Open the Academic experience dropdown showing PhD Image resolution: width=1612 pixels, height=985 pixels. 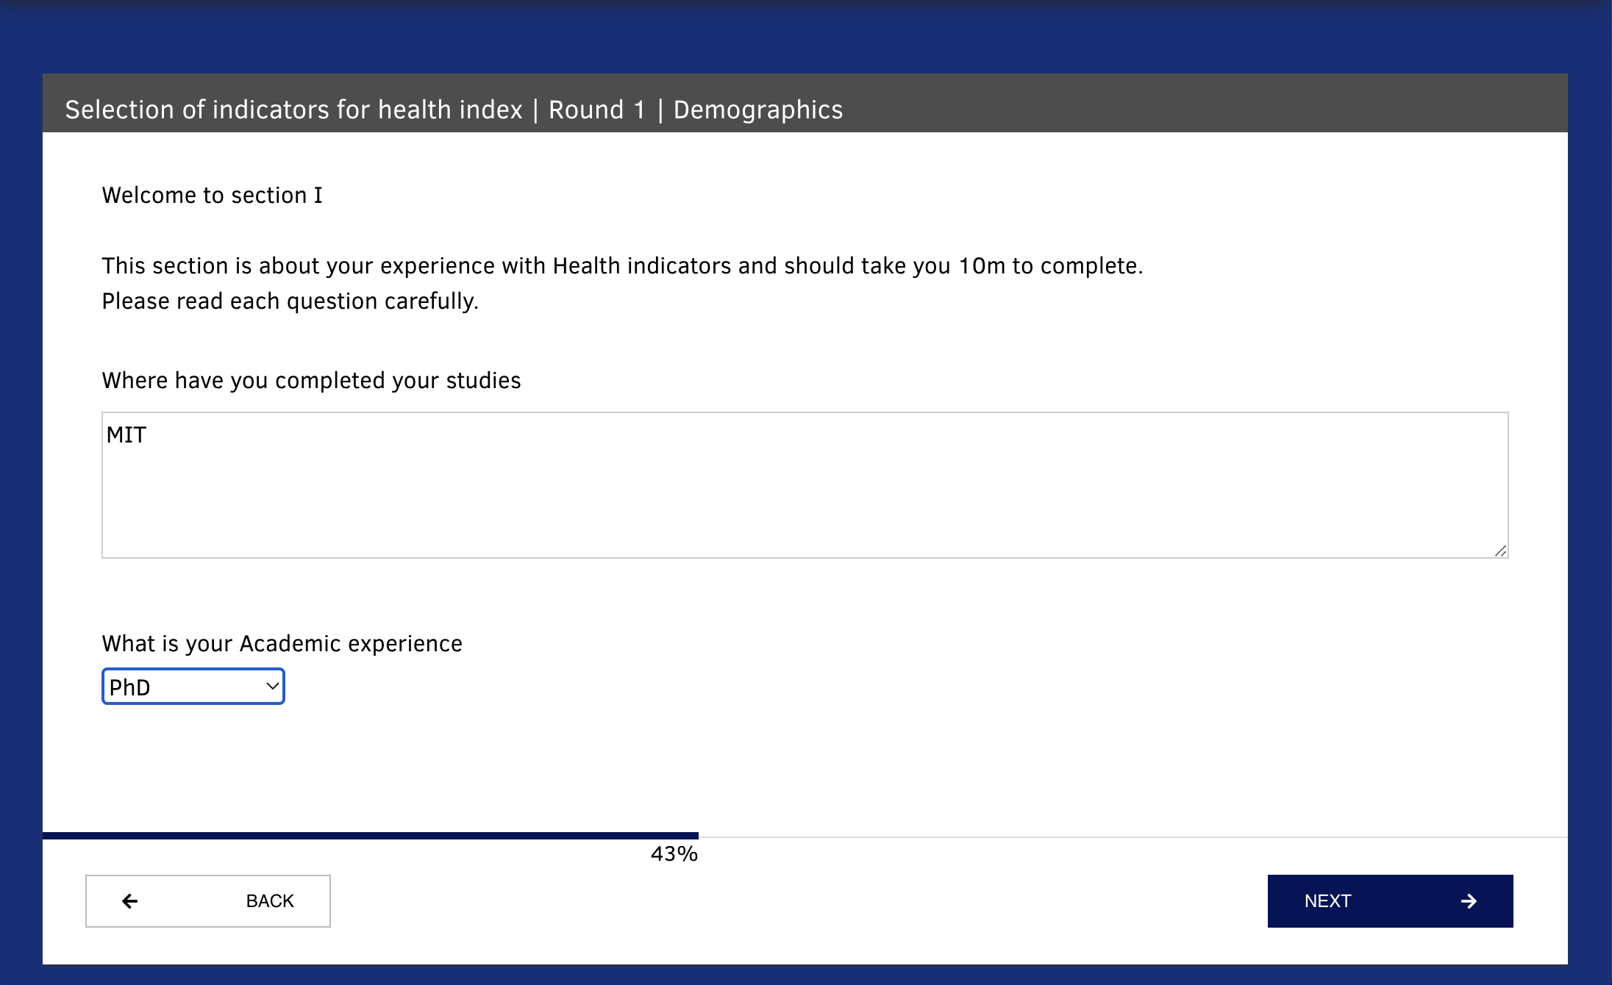193,687
